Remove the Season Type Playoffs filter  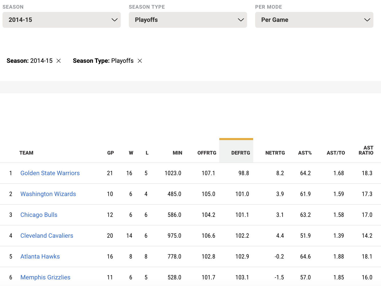click(140, 61)
